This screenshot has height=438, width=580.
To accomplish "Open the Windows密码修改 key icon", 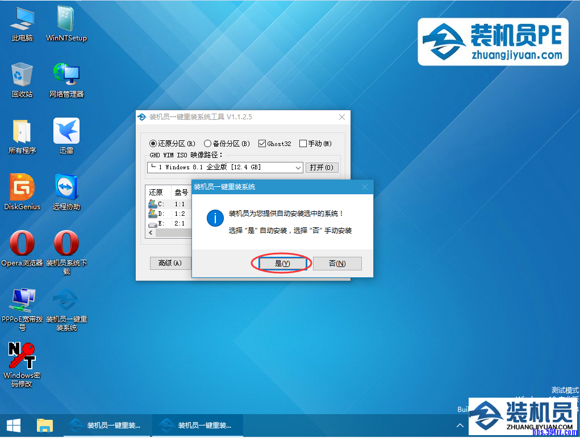I will [22, 356].
